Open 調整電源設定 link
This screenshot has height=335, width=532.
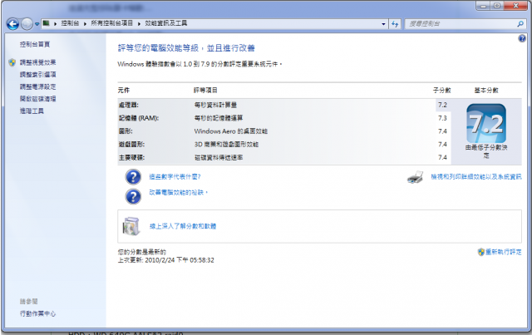coord(37,86)
